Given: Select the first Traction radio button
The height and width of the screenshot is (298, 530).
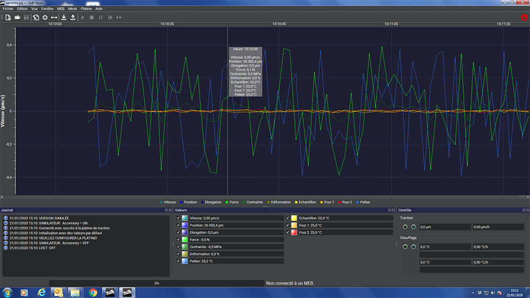Looking at the screenshot, I should (x=405, y=227).
